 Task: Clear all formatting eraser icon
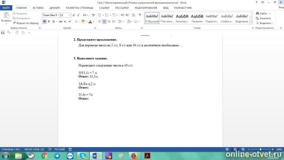point(93,15)
